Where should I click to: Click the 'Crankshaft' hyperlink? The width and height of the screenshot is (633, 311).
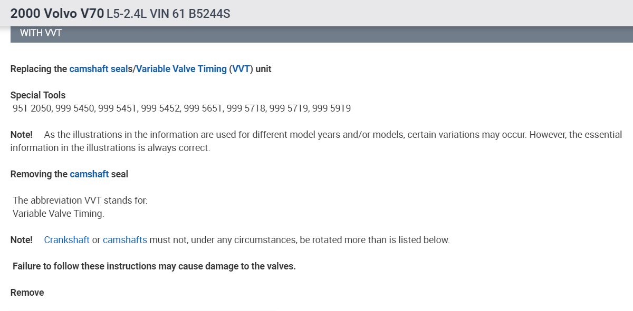[x=67, y=240]
